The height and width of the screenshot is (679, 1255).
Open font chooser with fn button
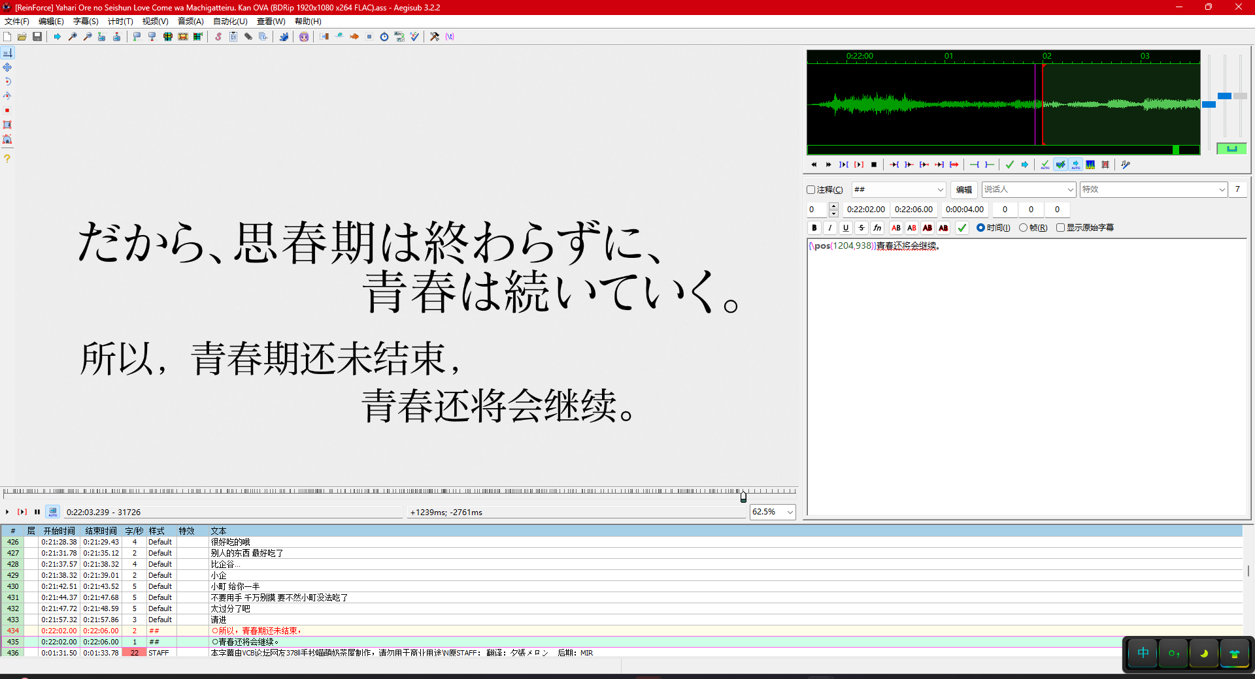[x=877, y=228]
